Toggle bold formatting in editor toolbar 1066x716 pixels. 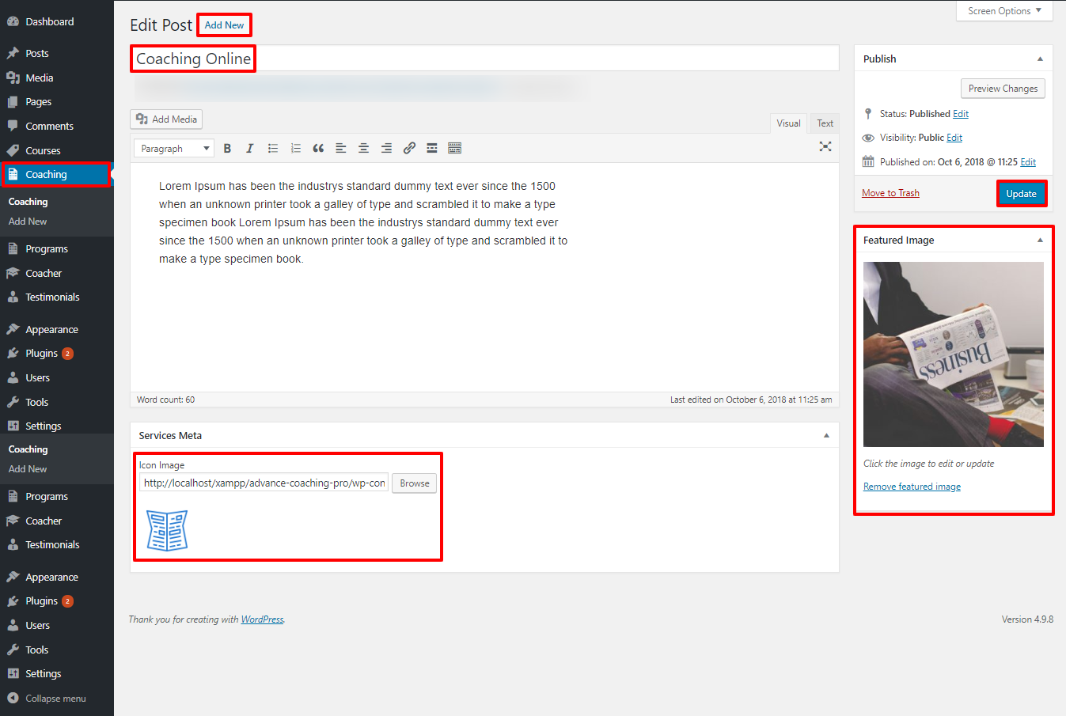click(x=227, y=148)
